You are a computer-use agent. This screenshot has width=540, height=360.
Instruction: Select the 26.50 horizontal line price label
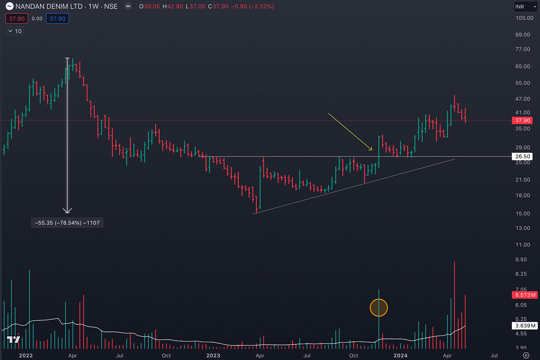[x=522, y=156]
